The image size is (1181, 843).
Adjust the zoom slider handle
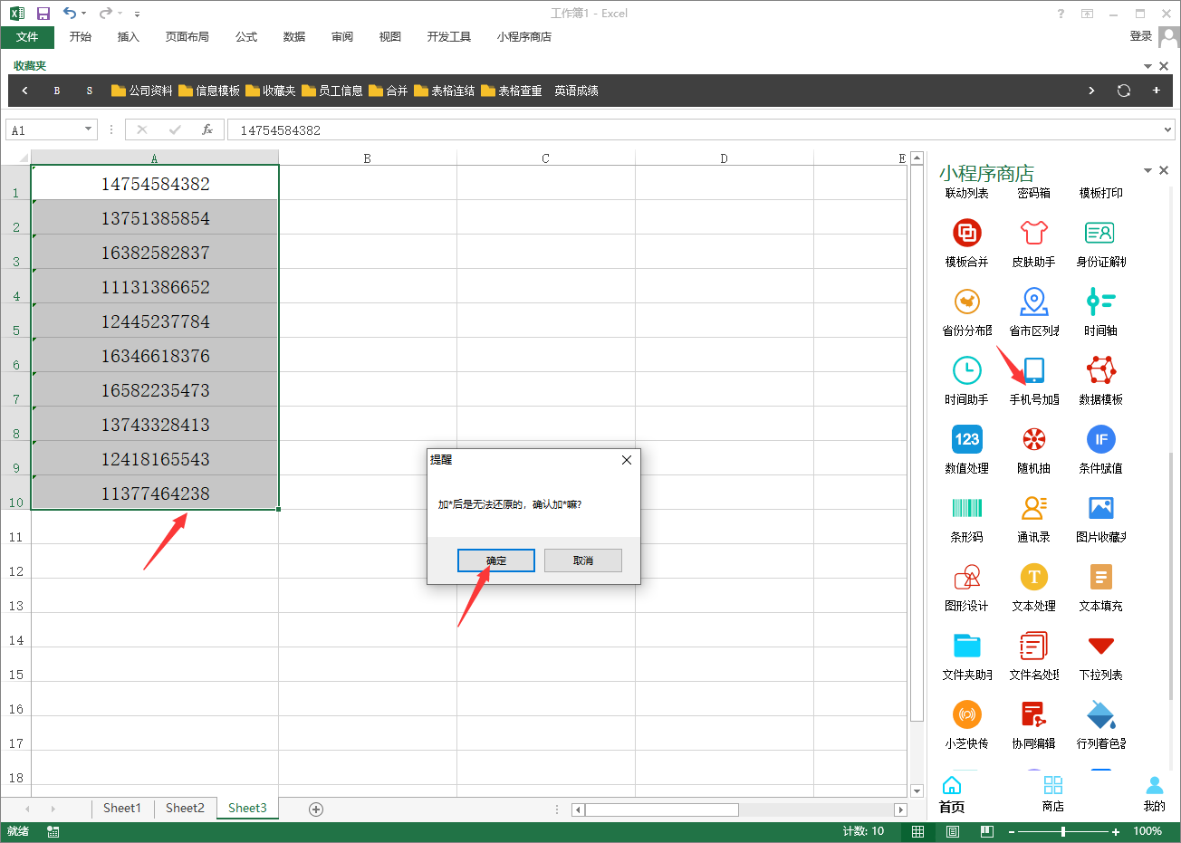(1063, 831)
